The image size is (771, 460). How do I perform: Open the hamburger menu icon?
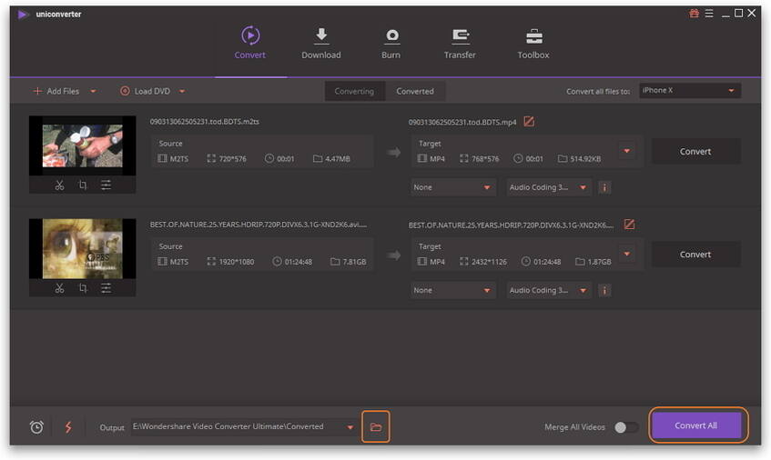[709, 14]
